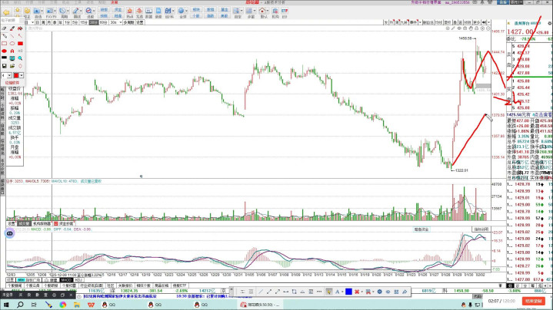The image size is (553, 310).
Task: Select the MACD indicator tab
Action: 67,280
